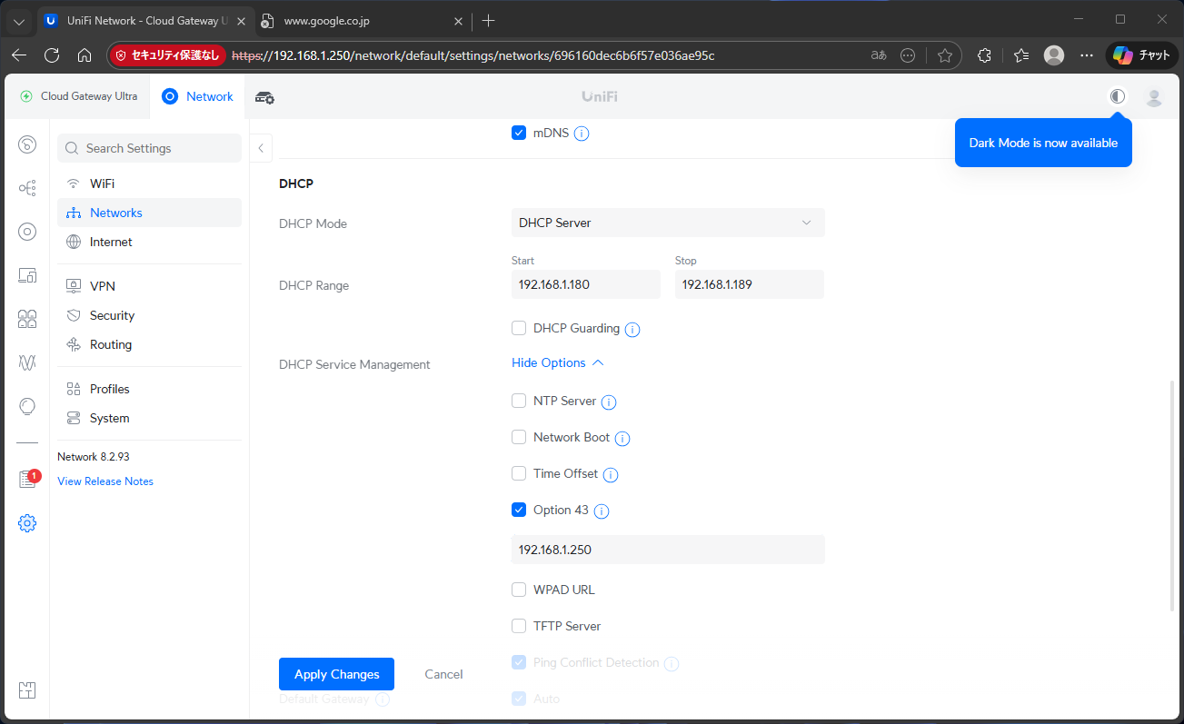The image size is (1184, 724).
Task: Uncheck the Option 43 checkbox
Action: tap(519, 510)
